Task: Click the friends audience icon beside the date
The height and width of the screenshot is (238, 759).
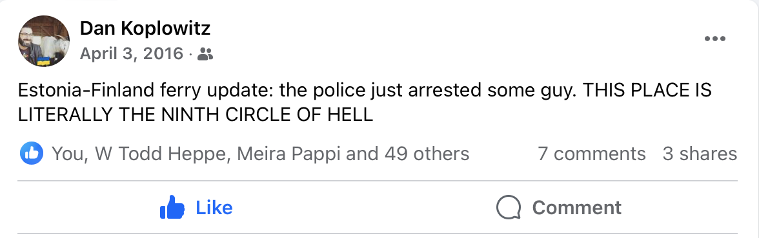Action: 206,54
